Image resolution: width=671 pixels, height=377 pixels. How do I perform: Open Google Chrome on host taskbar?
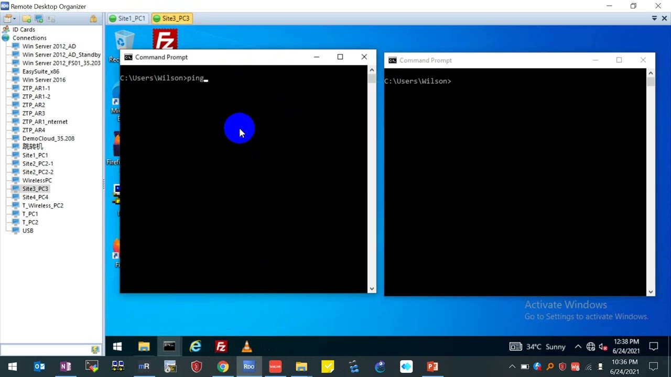click(x=223, y=367)
